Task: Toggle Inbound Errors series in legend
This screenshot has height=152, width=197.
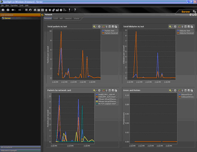Action: pos(186,95)
